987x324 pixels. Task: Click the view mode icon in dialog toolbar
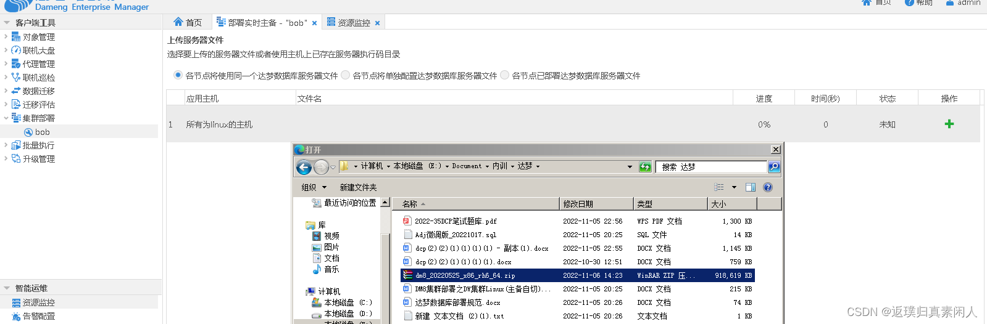tap(719, 187)
